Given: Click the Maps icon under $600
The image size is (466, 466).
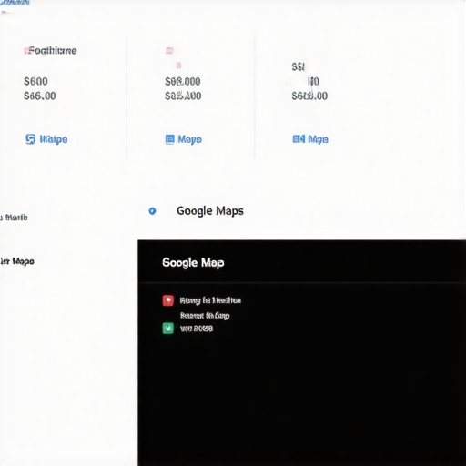Looking at the screenshot, I should point(30,139).
